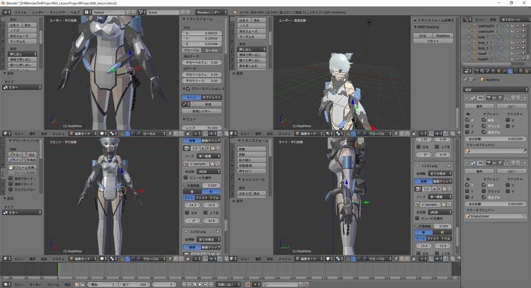Click the 新規レイヤー button
531x288 pixels.
(x=202, y=111)
